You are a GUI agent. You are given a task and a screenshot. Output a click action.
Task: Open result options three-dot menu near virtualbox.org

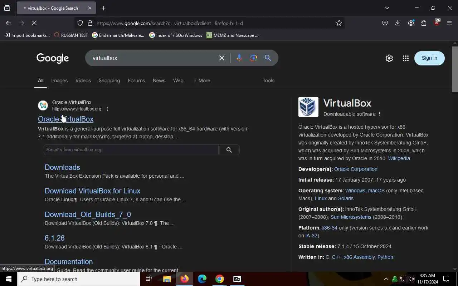click(107, 109)
